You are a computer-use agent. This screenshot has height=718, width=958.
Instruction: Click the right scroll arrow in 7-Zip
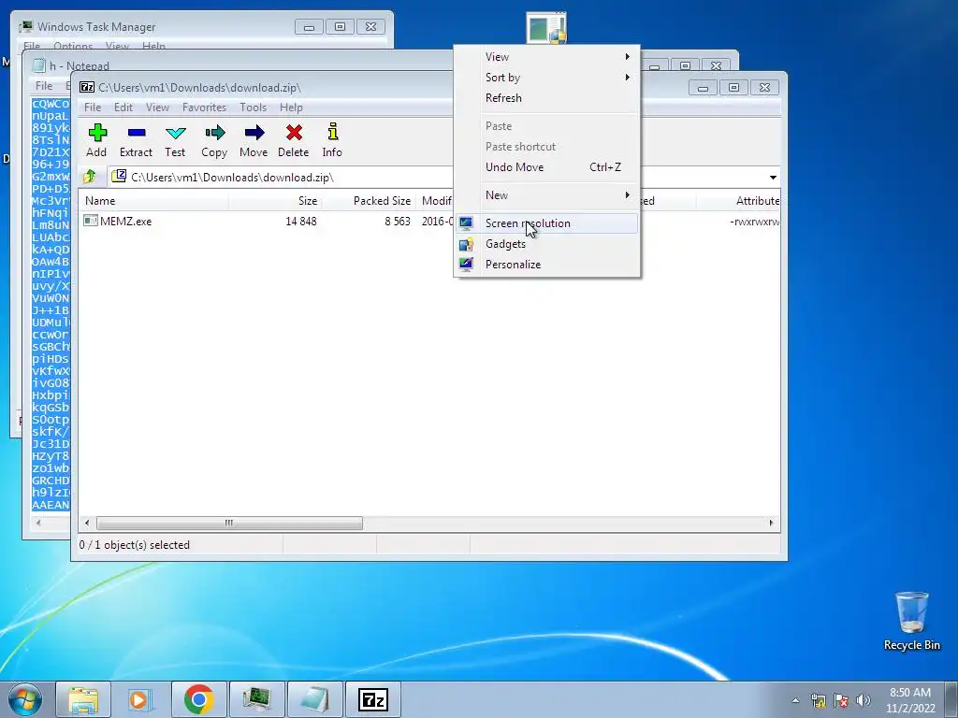[771, 524]
